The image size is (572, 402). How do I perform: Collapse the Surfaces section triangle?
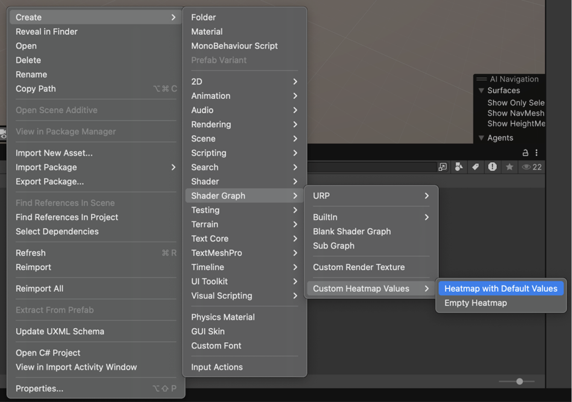point(481,90)
